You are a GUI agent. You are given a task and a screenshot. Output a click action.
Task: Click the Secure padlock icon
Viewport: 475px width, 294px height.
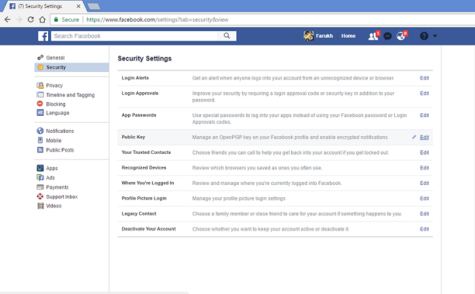click(x=56, y=20)
